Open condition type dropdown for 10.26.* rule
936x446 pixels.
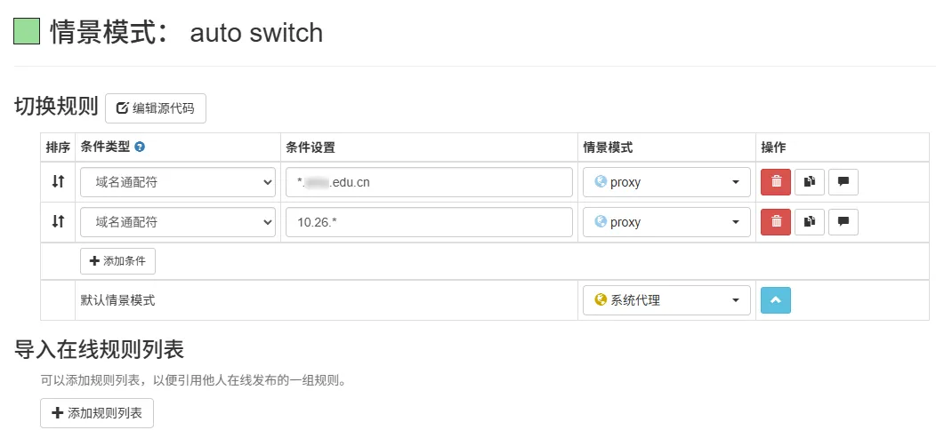[178, 222]
